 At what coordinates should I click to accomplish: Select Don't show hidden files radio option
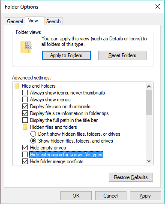pyautogui.click(x=33, y=134)
